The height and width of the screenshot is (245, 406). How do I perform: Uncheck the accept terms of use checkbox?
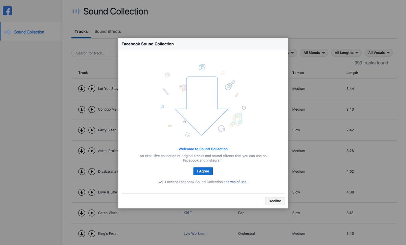[x=161, y=182]
